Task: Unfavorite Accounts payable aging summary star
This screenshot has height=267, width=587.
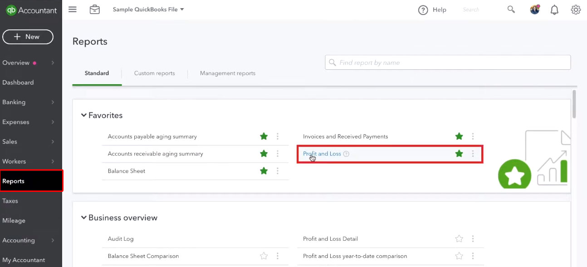Action: click(x=264, y=136)
